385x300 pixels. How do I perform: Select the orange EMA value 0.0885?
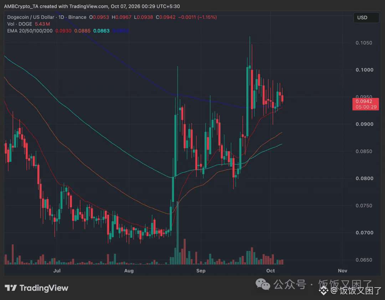(82, 31)
